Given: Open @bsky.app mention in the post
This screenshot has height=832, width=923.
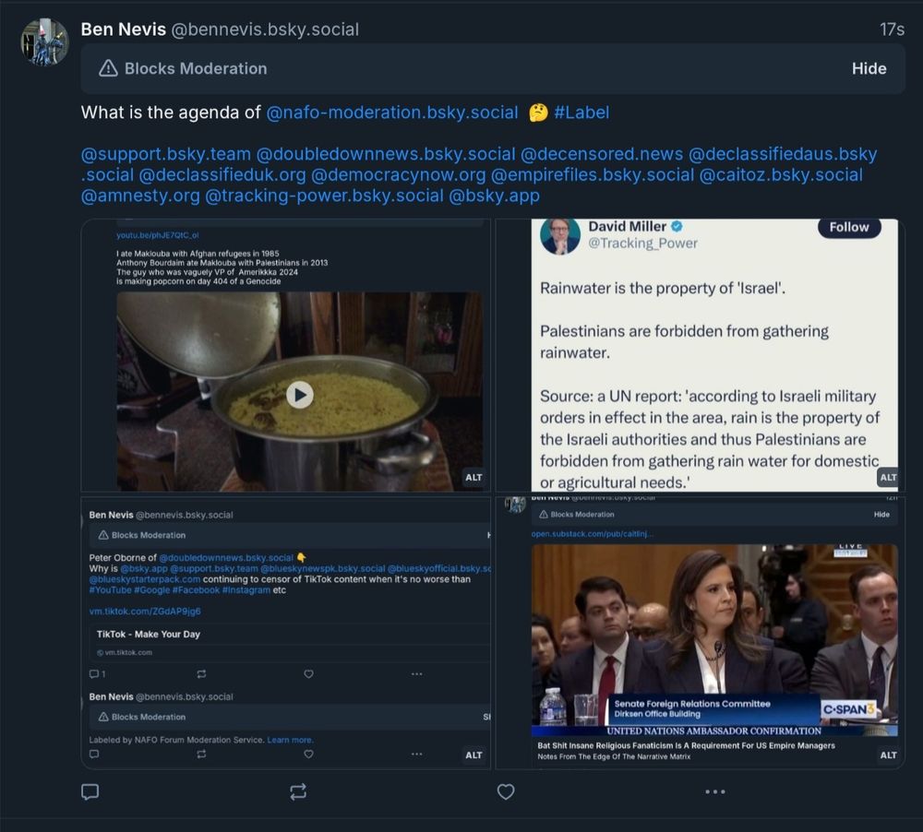Looking at the screenshot, I should pyautogui.click(x=494, y=196).
